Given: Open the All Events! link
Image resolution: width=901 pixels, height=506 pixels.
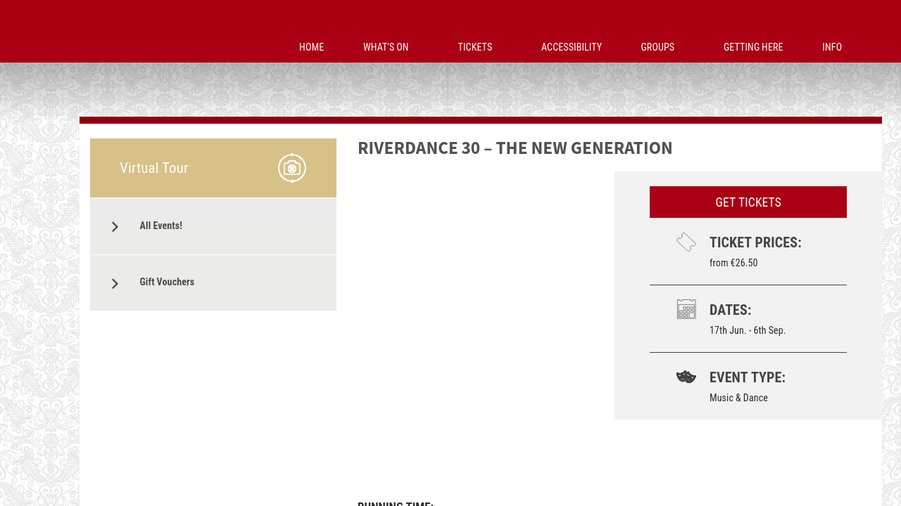Looking at the screenshot, I should click(213, 226).
